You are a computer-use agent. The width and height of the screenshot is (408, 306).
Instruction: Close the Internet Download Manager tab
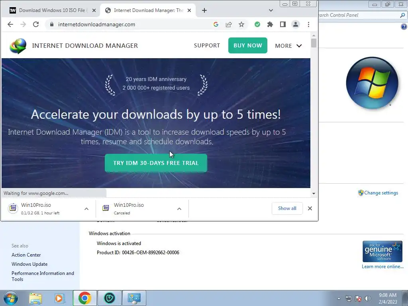click(189, 10)
